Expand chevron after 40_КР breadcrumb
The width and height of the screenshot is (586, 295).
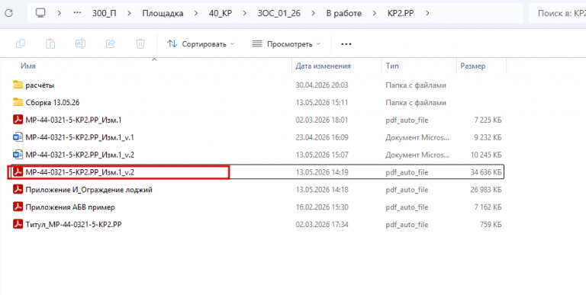point(245,13)
